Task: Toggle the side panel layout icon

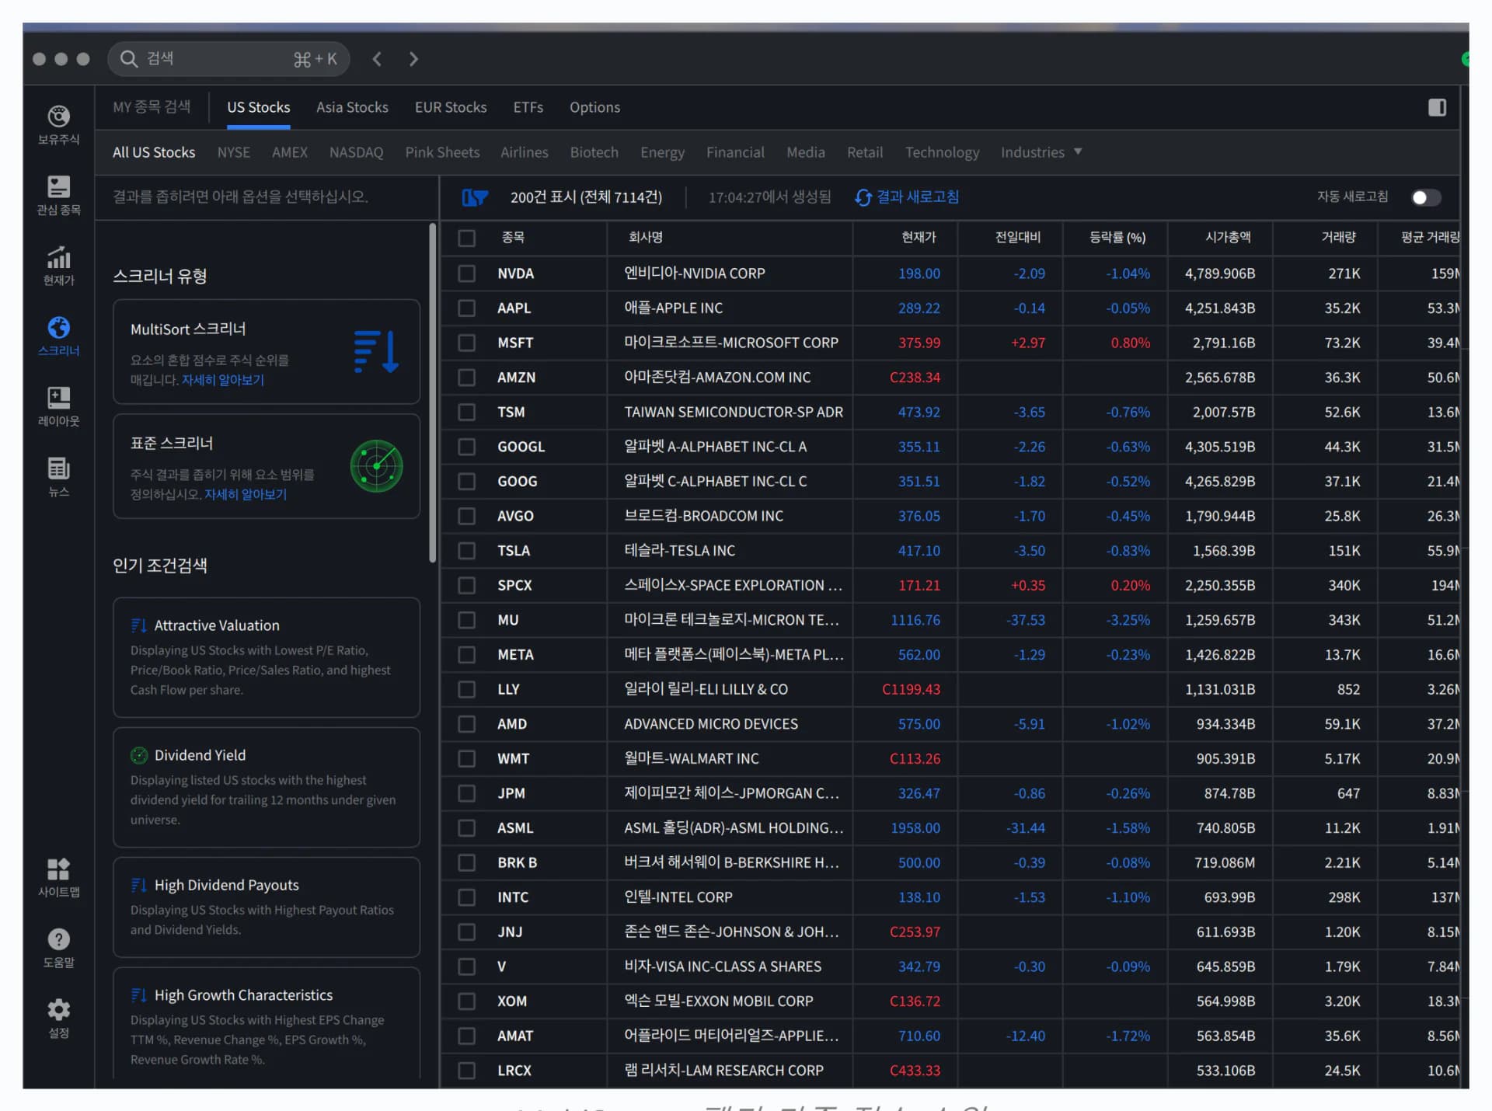Action: tap(1437, 107)
